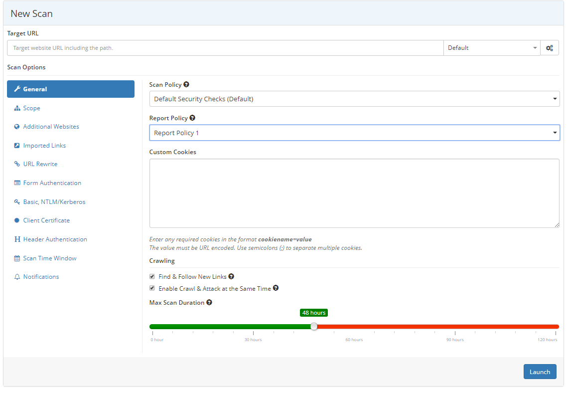568x398 pixels.
Task: Open the scan profile settings gear
Action: [x=550, y=47]
